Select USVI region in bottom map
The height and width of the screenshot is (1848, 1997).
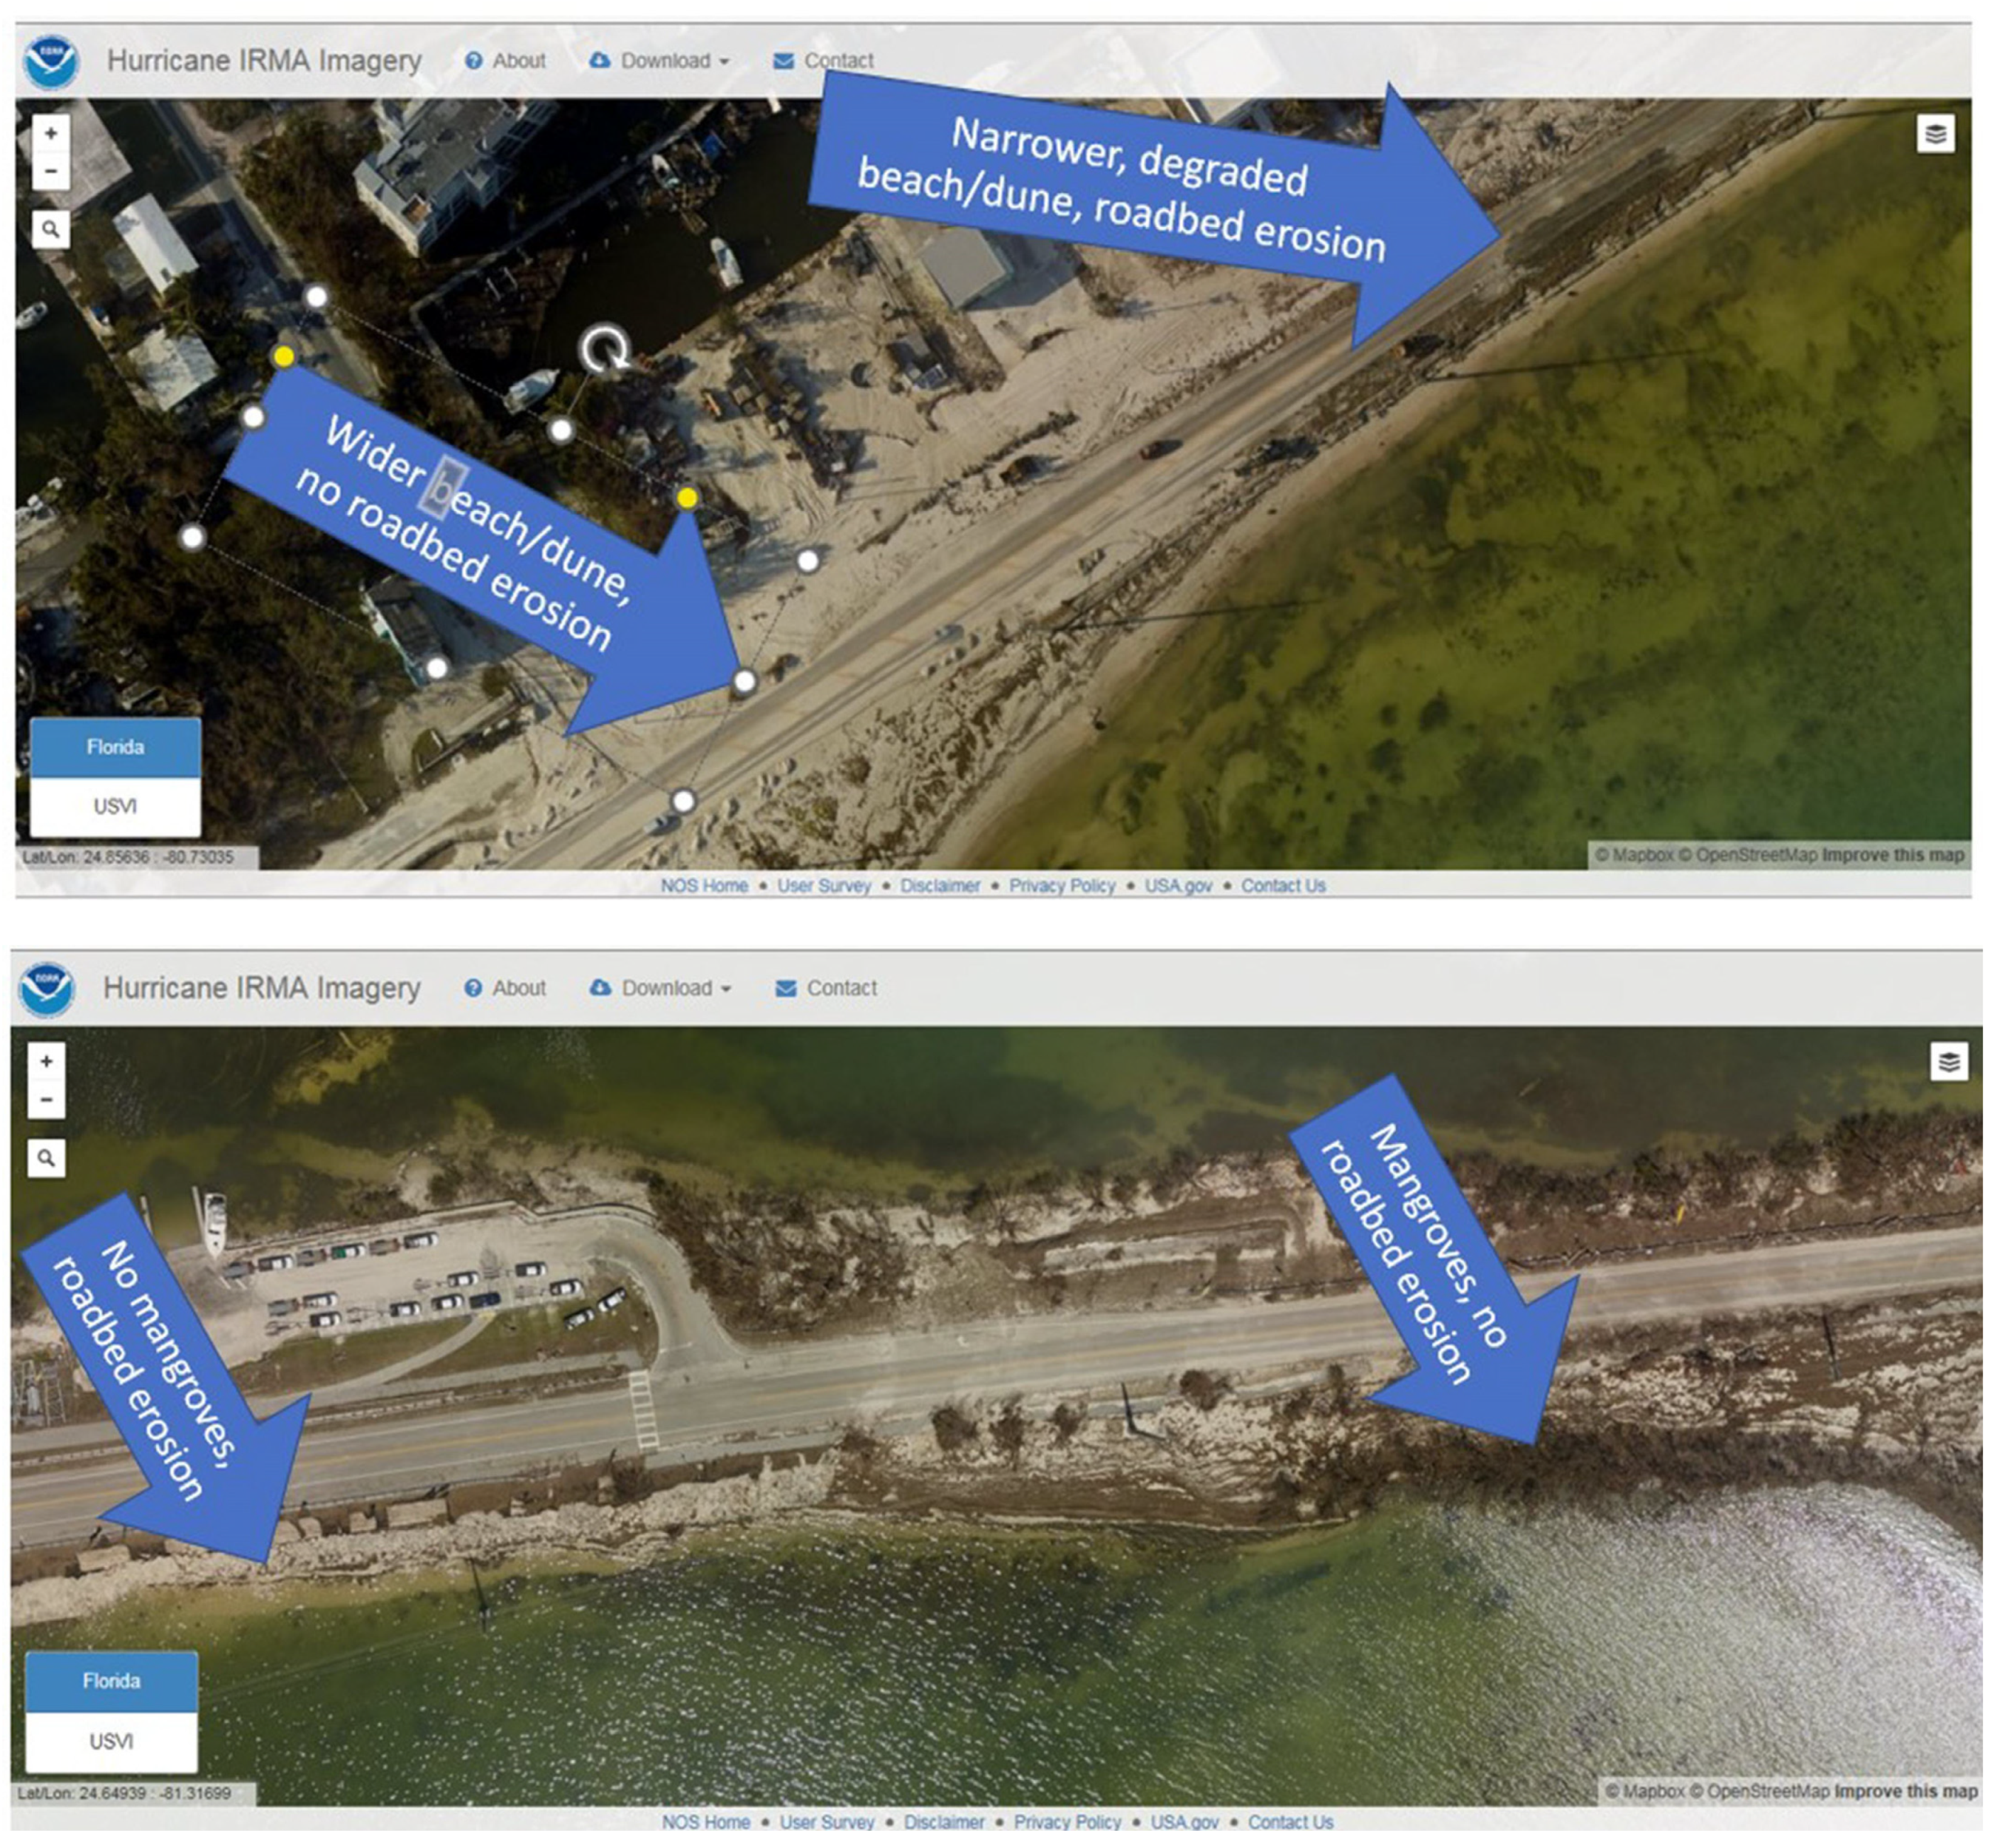(x=111, y=1741)
